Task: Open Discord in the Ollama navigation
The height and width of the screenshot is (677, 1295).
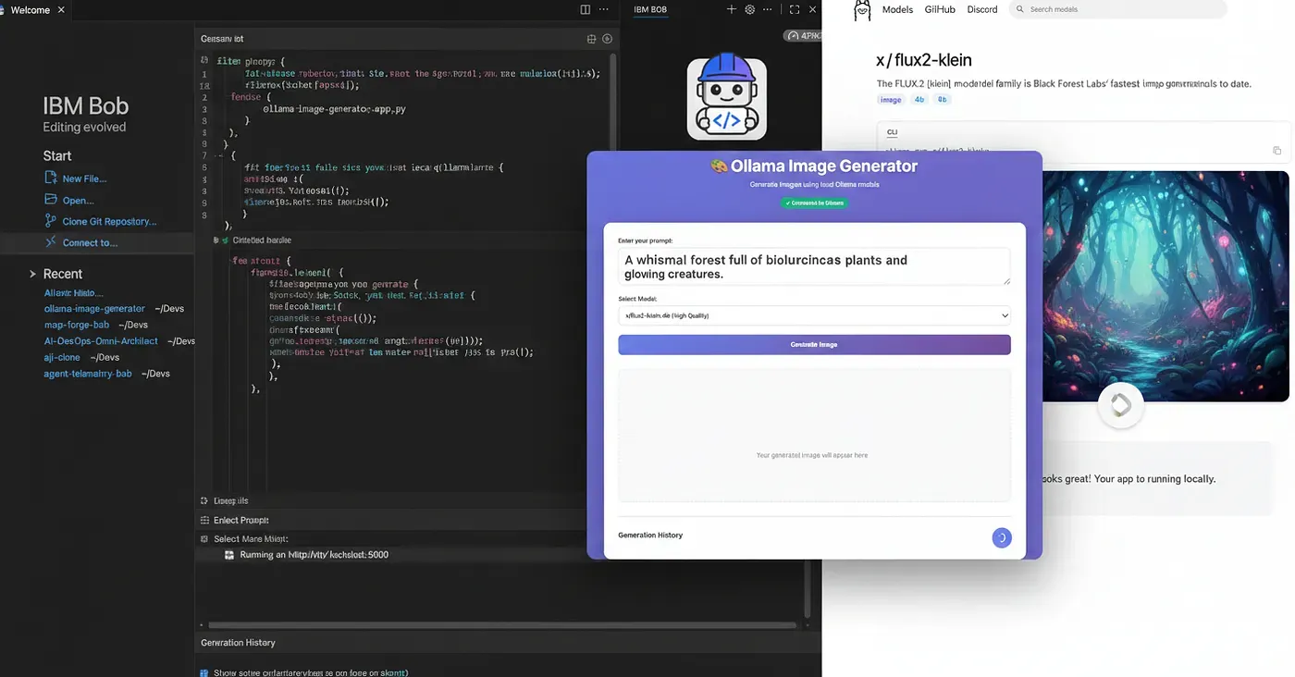Action: [982, 9]
